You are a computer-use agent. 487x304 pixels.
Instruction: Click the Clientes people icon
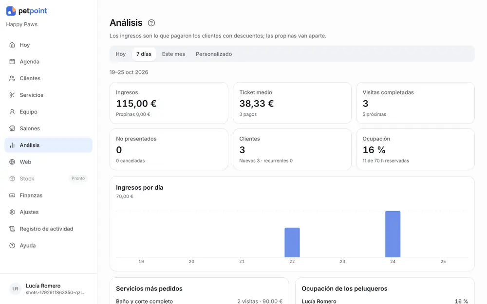(x=12, y=78)
